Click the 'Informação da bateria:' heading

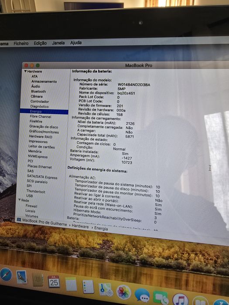[92, 71]
